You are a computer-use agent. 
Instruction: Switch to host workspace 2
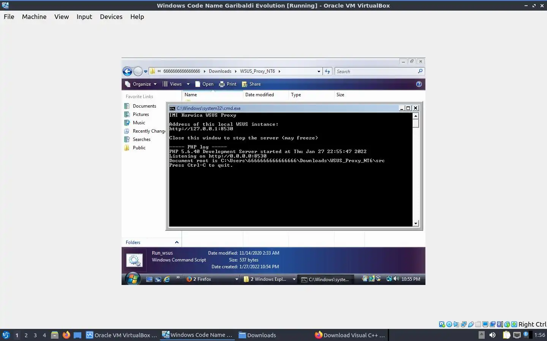tap(26, 335)
